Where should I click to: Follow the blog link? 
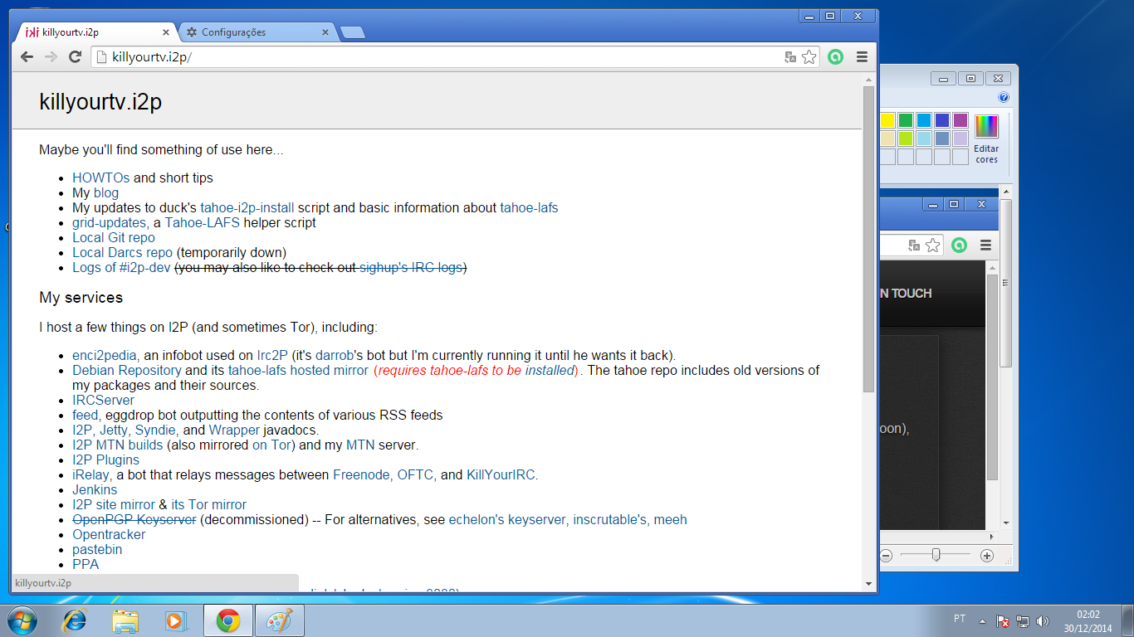pos(106,192)
